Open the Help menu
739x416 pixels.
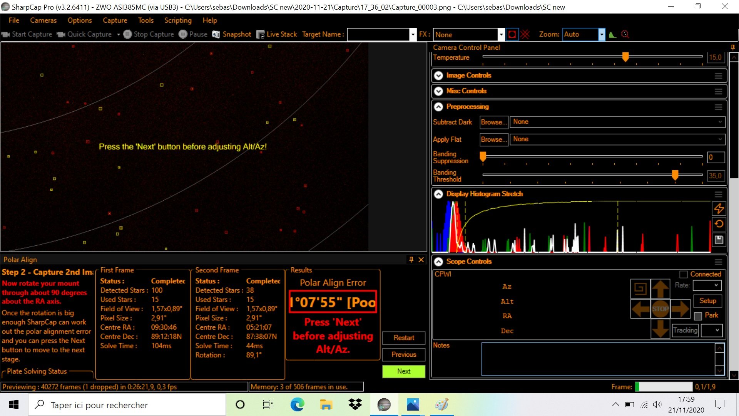tap(209, 20)
